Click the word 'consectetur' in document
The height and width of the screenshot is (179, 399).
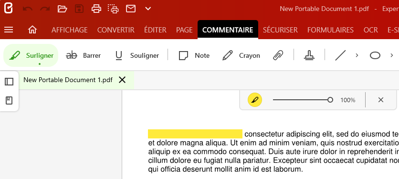coord(264,134)
